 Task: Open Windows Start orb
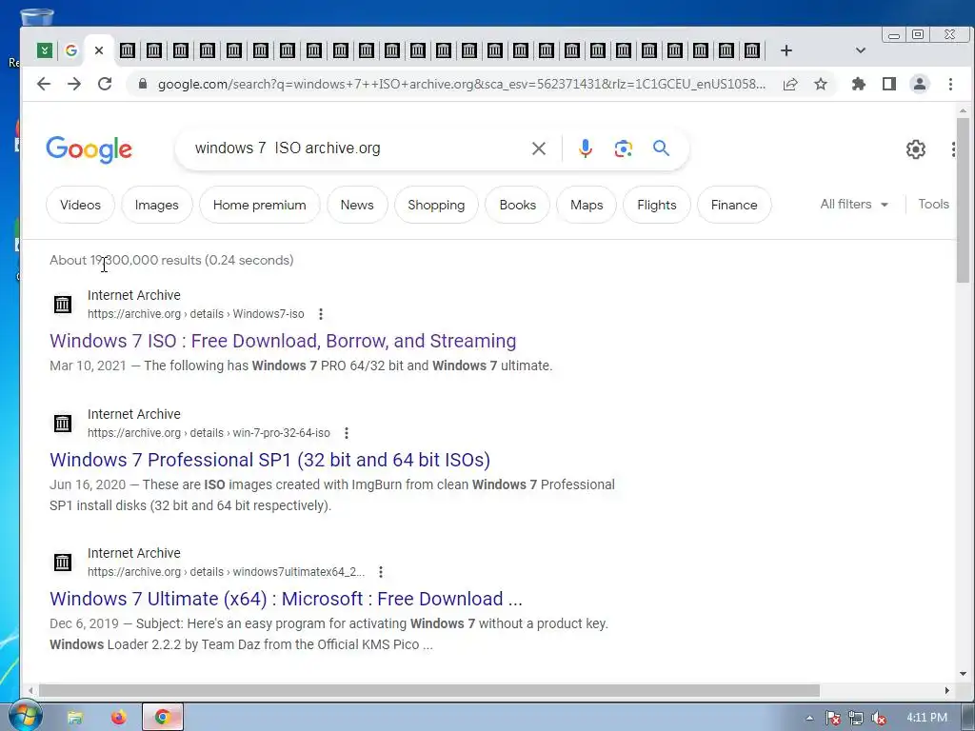[x=26, y=716]
